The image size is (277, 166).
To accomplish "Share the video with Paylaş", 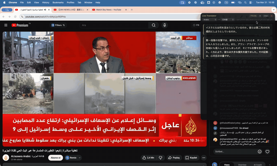I will click(174, 158).
